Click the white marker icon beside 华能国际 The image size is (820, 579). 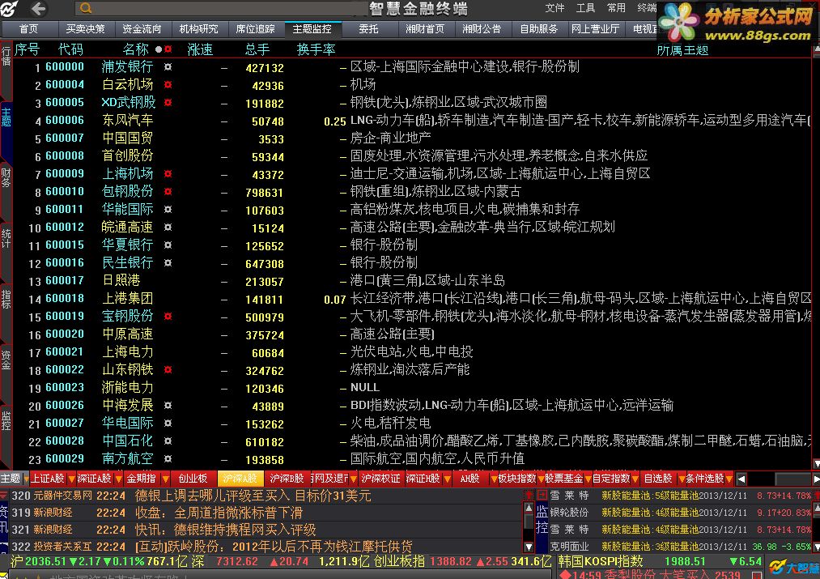[x=168, y=209]
